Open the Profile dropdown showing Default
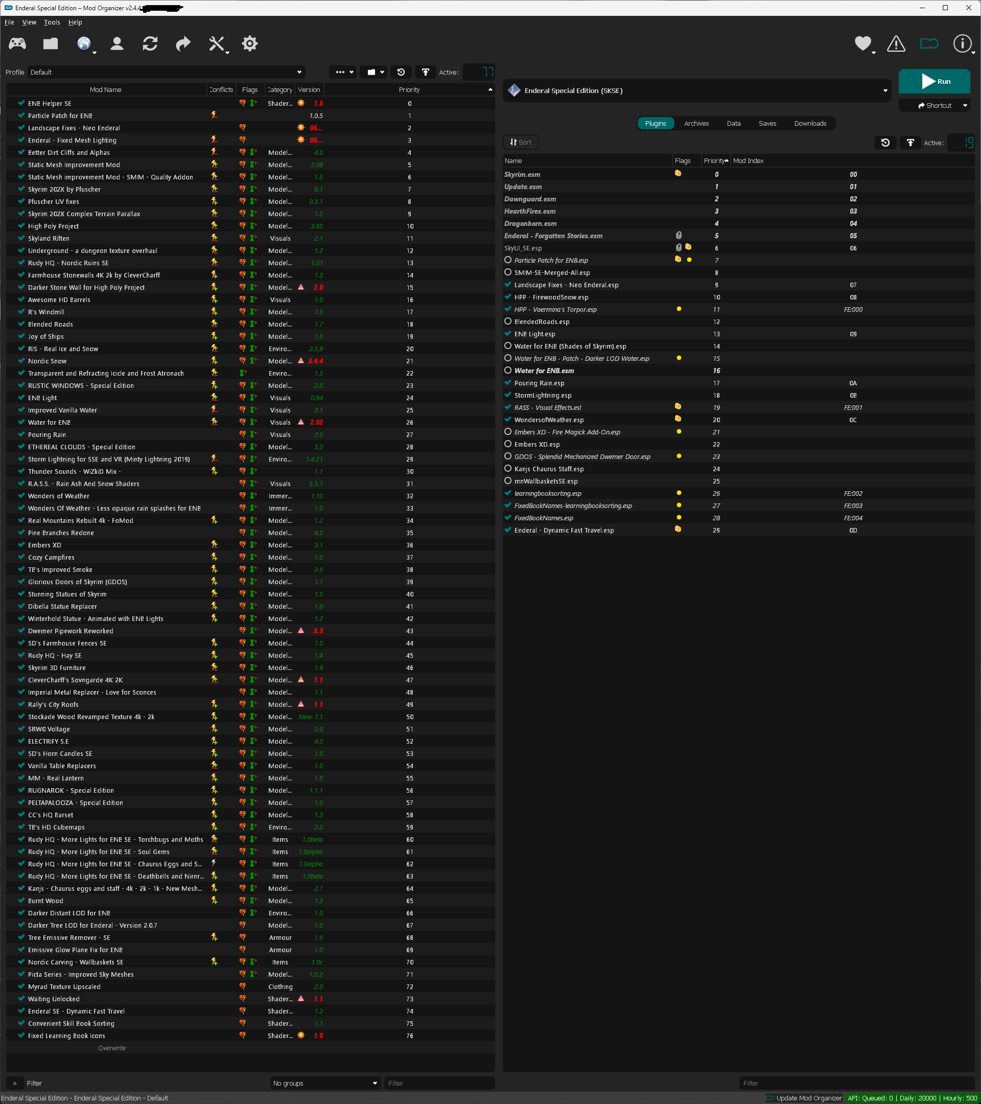This screenshot has height=1104, width=981. click(x=166, y=72)
